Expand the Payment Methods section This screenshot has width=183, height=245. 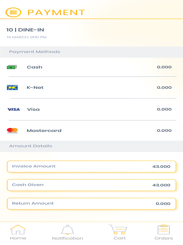click(35, 52)
